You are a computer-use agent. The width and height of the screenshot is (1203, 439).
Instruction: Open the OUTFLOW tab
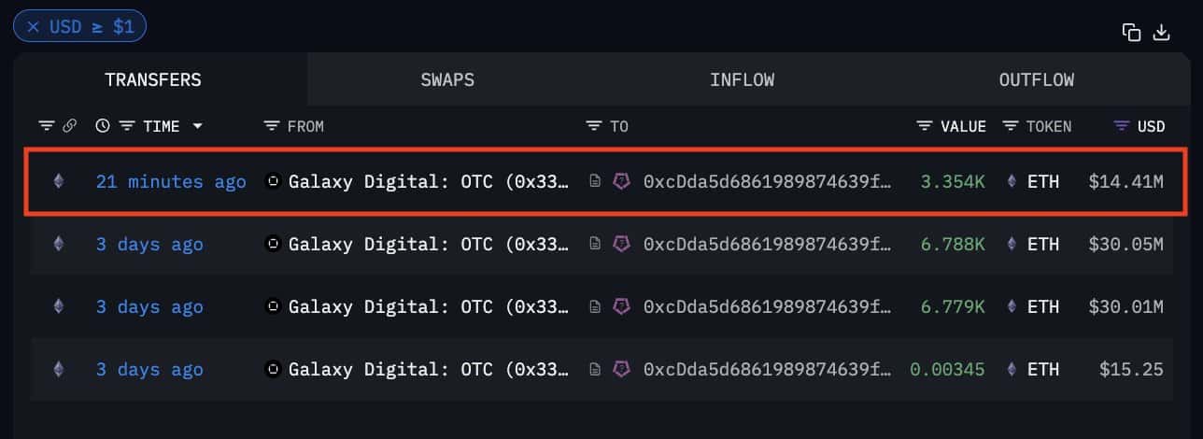pos(1036,79)
